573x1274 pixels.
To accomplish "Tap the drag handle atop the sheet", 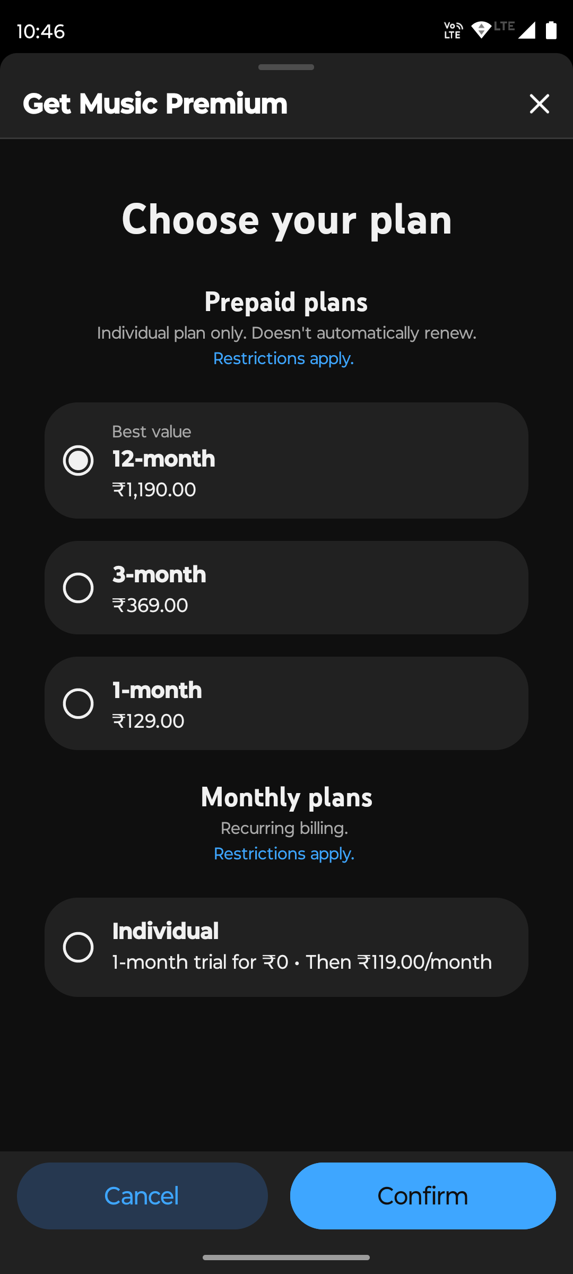I will [286, 67].
